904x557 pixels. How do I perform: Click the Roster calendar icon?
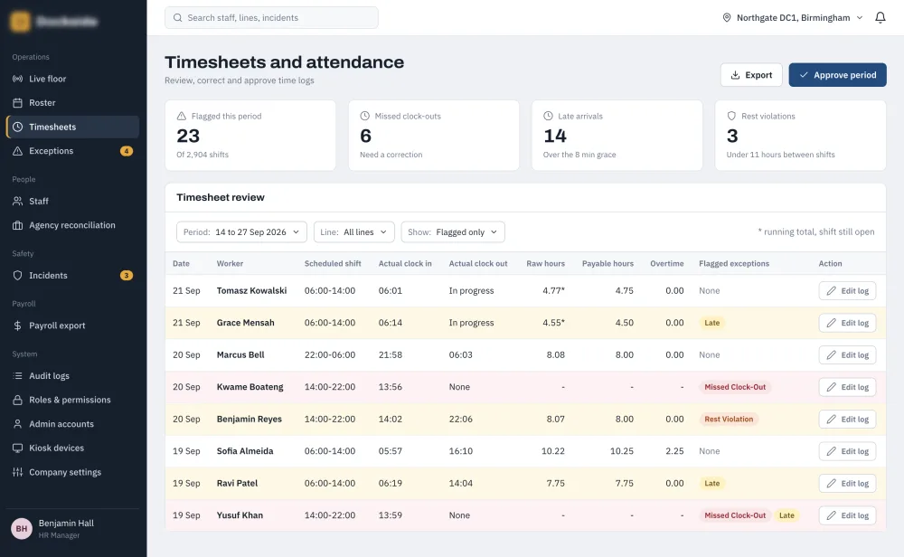[x=18, y=103]
